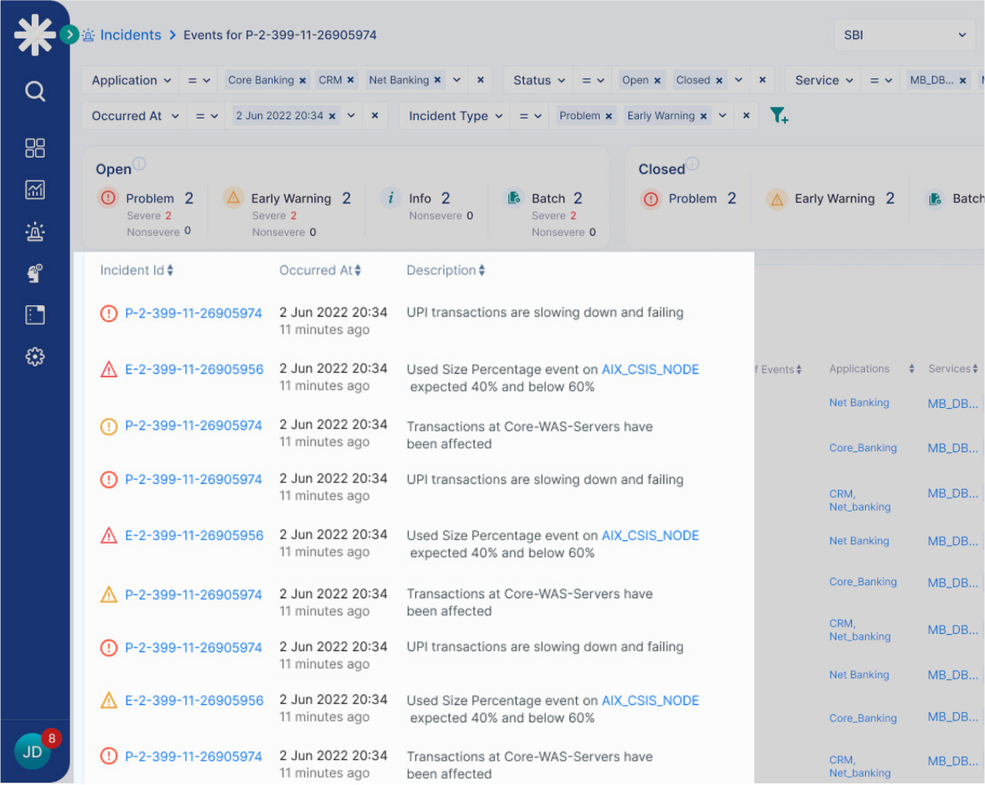Click the JD user avatar

pos(32,752)
